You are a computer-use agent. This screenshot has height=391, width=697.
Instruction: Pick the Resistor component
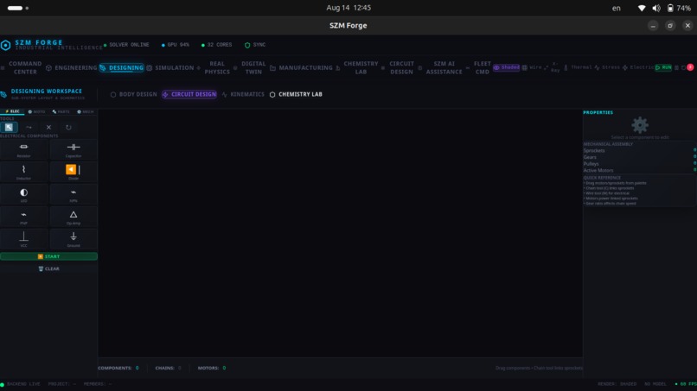[24, 149]
